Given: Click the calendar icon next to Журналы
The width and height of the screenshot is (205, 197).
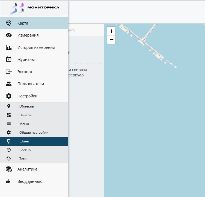Looking at the screenshot, I should pyautogui.click(x=9, y=59).
